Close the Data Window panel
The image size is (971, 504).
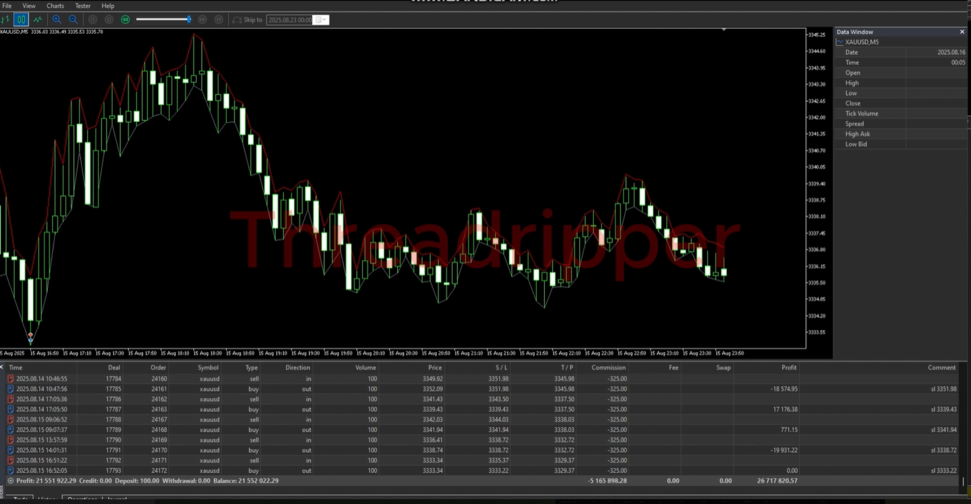[x=962, y=32]
